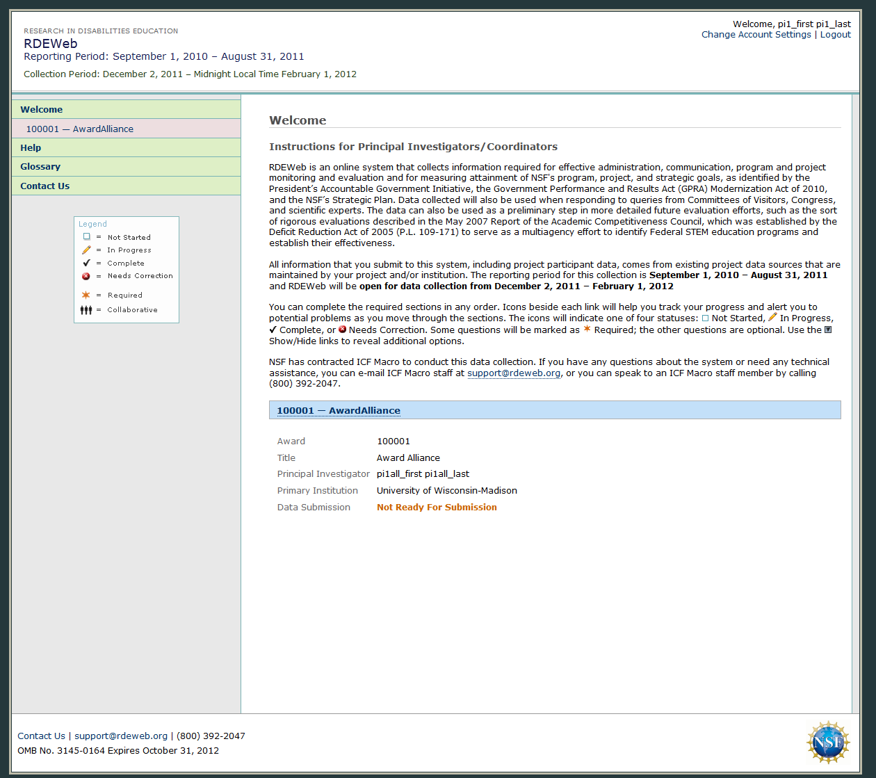Click the NSF logo in the footer
This screenshot has height=778, width=876.
828,743
